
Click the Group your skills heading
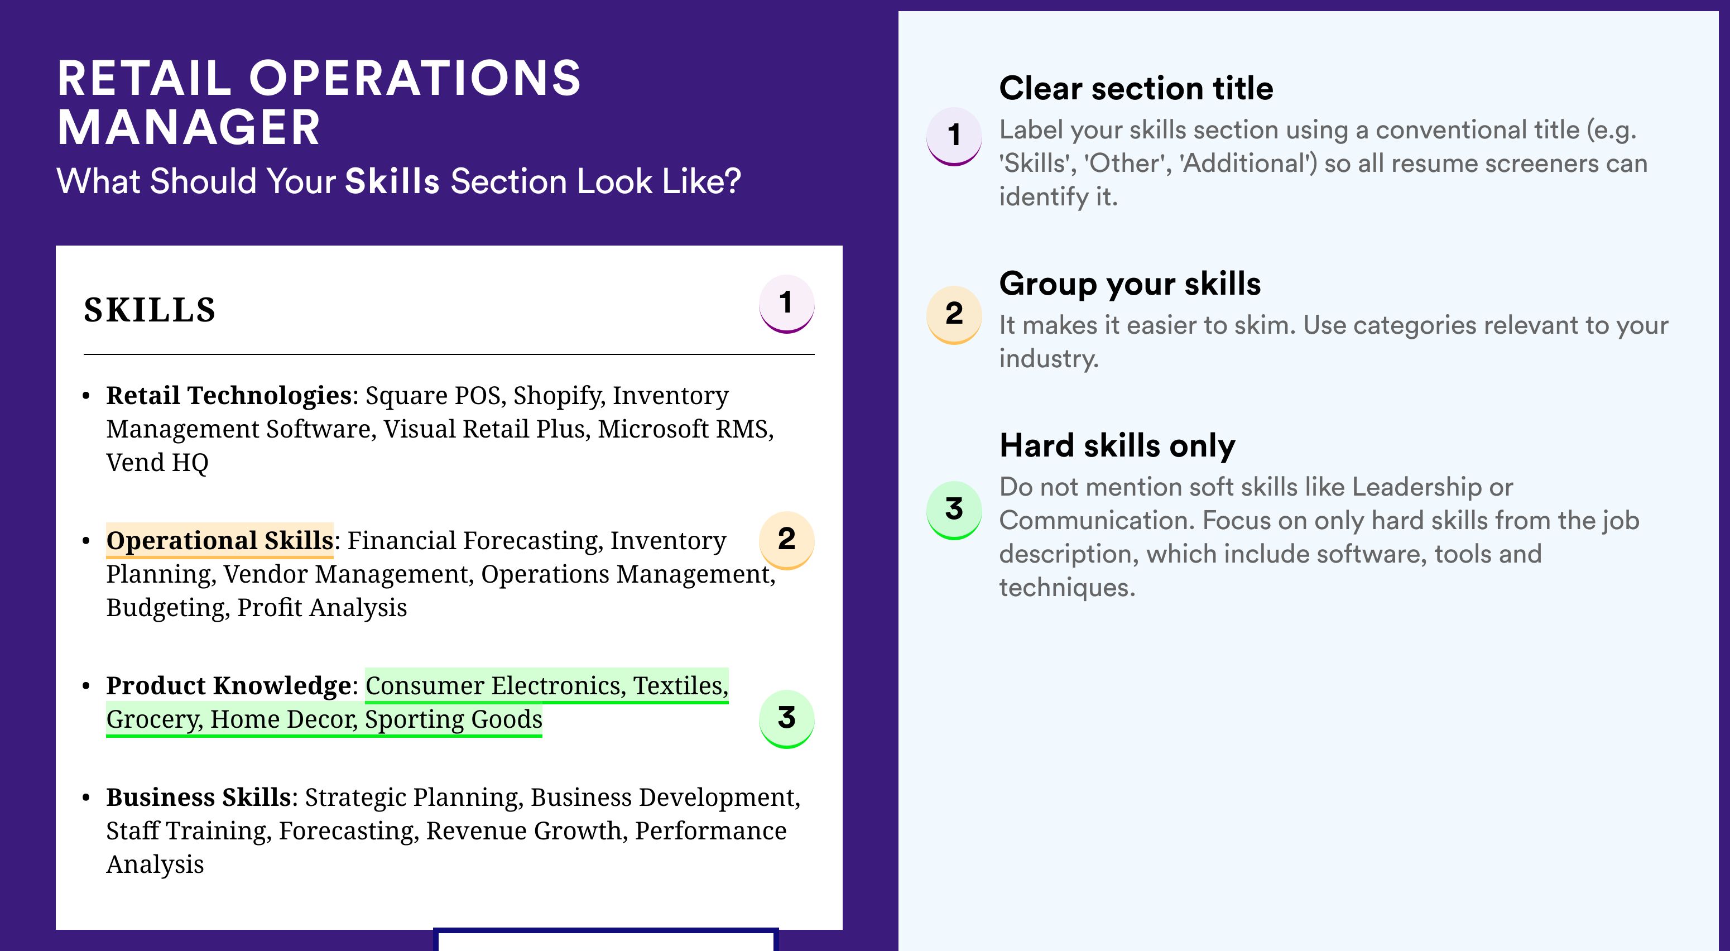tap(1130, 284)
